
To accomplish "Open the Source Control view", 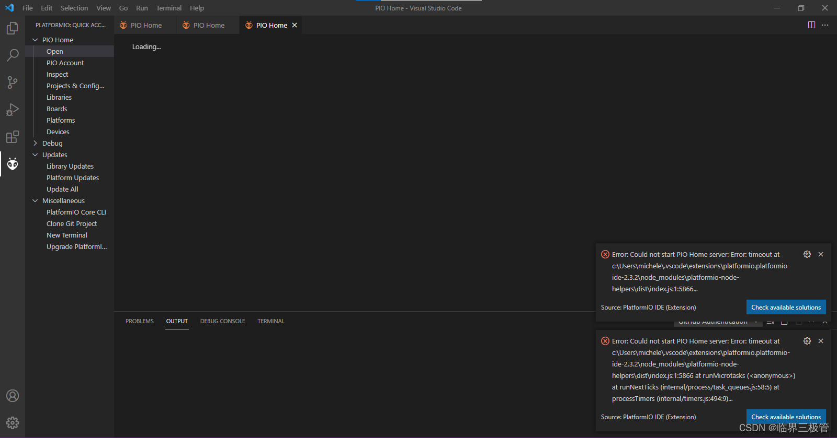I will pyautogui.click(x=13, y=82).
